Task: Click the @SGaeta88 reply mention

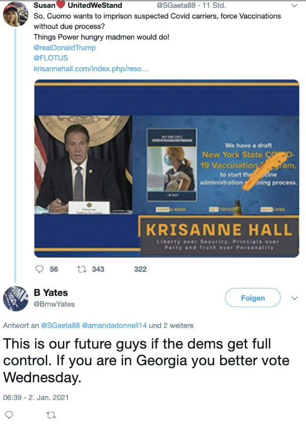Action: pyautogui.click(x=60, y=325)
